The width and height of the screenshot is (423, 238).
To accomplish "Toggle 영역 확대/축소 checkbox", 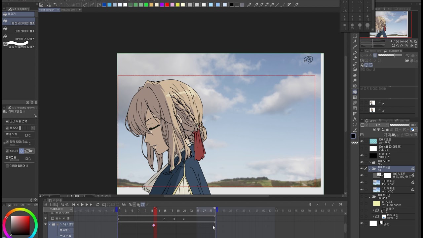I will coord(7,142).
